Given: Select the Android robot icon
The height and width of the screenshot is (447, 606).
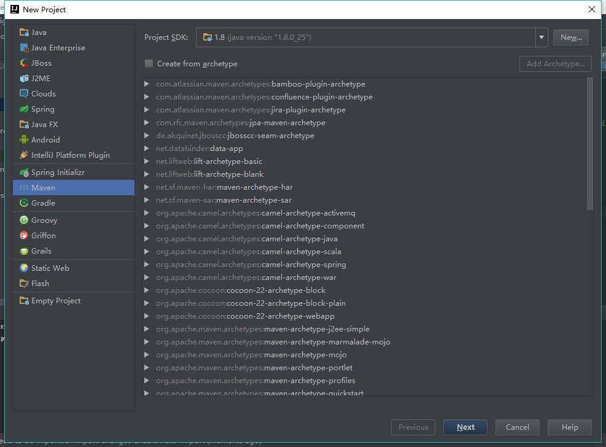Looking at the screenshot, I should point(24,139).
